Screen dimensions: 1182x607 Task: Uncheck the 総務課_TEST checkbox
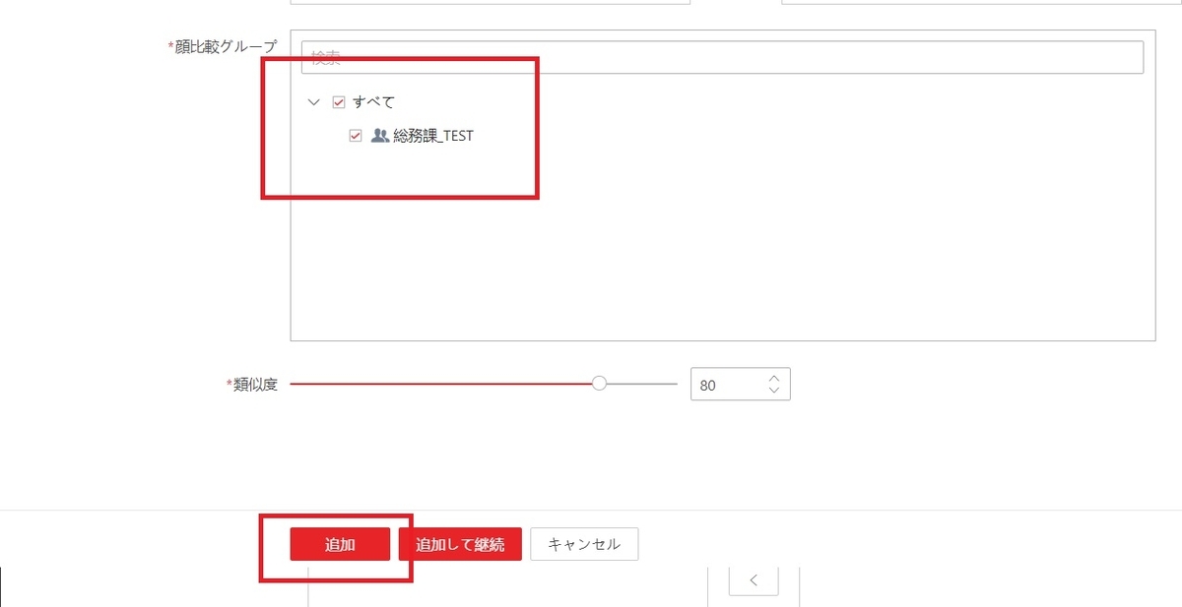click(356, 137)
